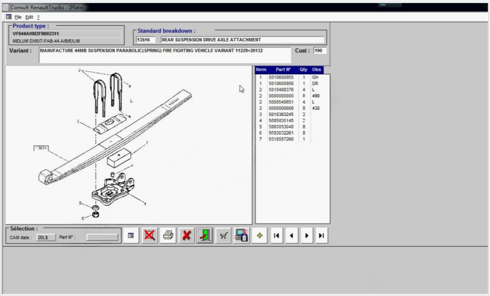Click the breakdown code field 13516
Screen dimensions: 490x296
(x=146, y=40)
